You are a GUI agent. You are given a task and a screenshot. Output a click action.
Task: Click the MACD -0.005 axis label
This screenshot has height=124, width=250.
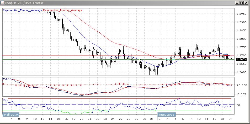(x=241, y=94)
